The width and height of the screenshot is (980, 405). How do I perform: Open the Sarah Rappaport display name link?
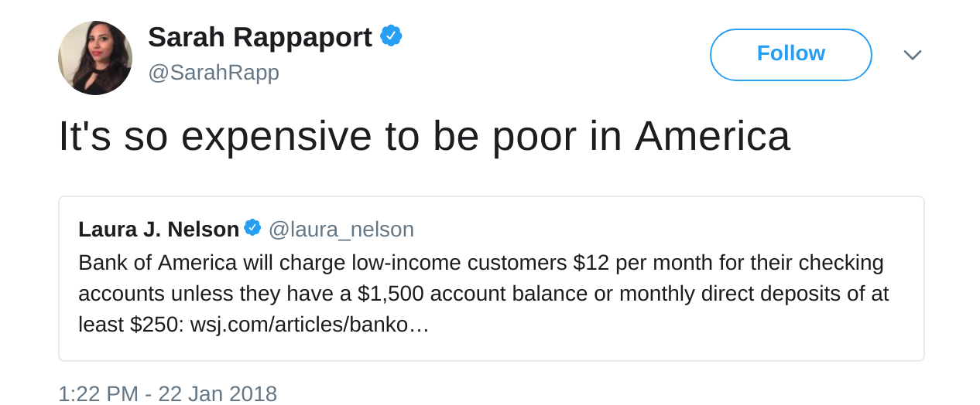point(259,37)
